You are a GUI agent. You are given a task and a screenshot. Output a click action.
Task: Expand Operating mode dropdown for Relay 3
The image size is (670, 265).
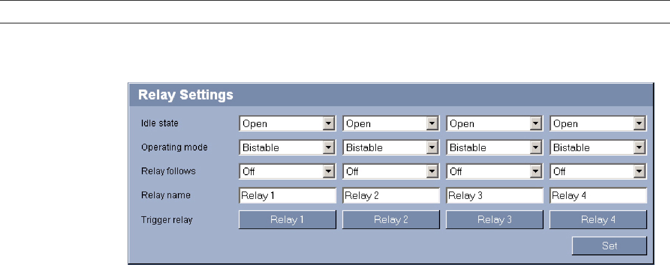(494, 147)
